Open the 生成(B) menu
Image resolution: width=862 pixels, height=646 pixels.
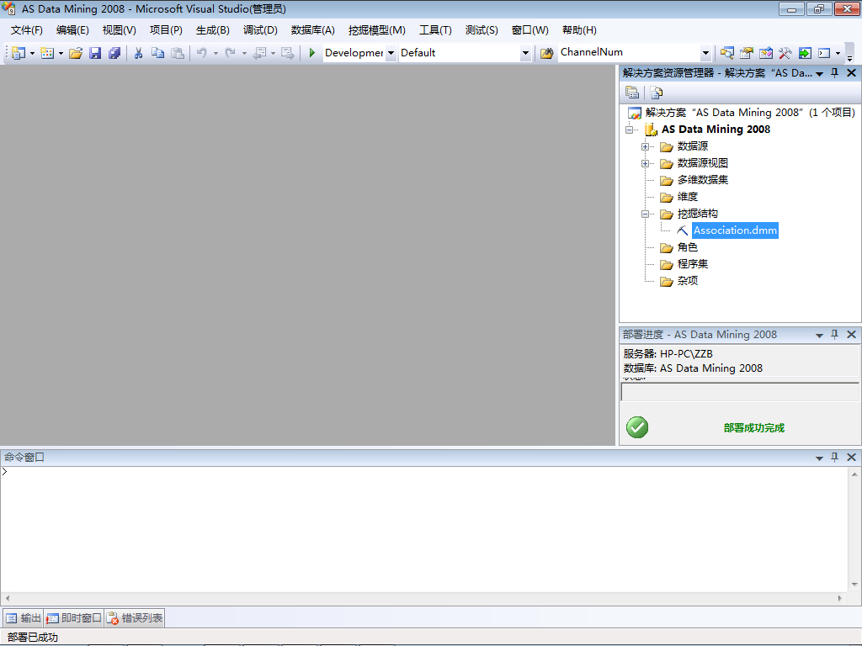[x=213, y=30]
